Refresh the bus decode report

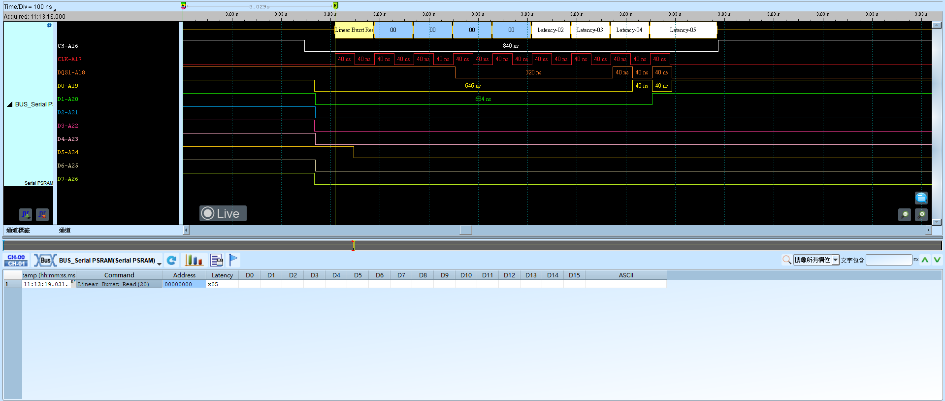coord(171,260)
